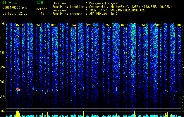This screenshot has width=184, height=117.
Task: Click the Observer label
Action: (59, 3)
